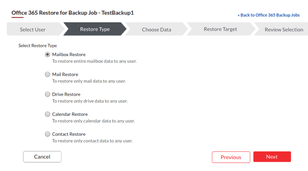
Task: Select the Mailbox Restore radio button
Action: tap(47, 55)
